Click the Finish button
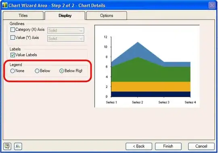The width and height of the screenshot is (218, 153). 168,146
